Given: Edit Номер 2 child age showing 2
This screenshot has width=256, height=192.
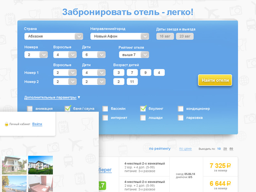Looking at the screenshot, I should [x=119, y=82].
